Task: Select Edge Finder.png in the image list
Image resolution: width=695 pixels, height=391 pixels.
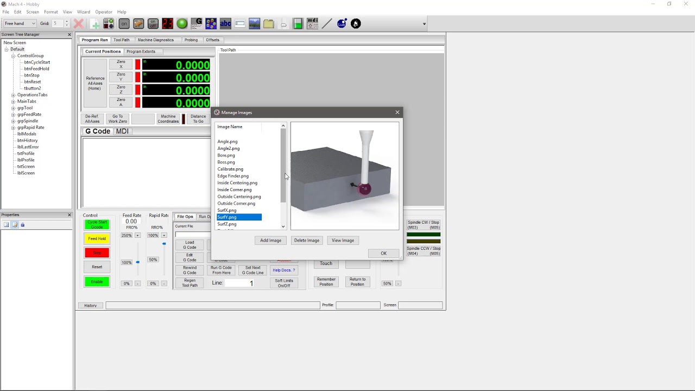Action: [x=233, y=176]
